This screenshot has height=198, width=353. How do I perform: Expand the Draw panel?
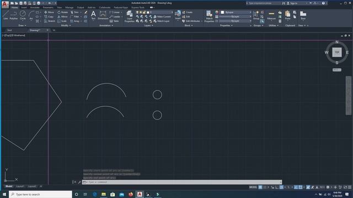pyautogui.click(x=22, y=25)
